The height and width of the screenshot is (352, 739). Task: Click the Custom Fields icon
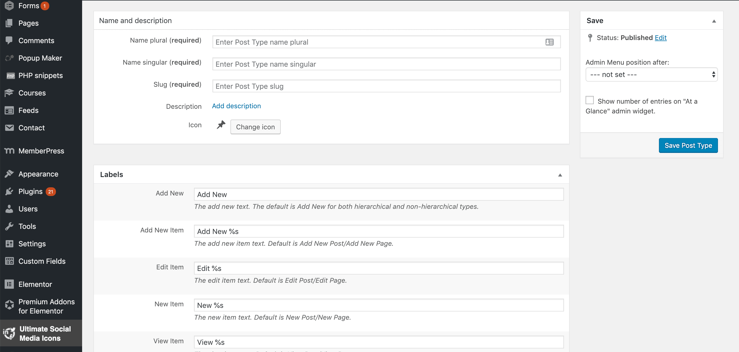(9, 261)
